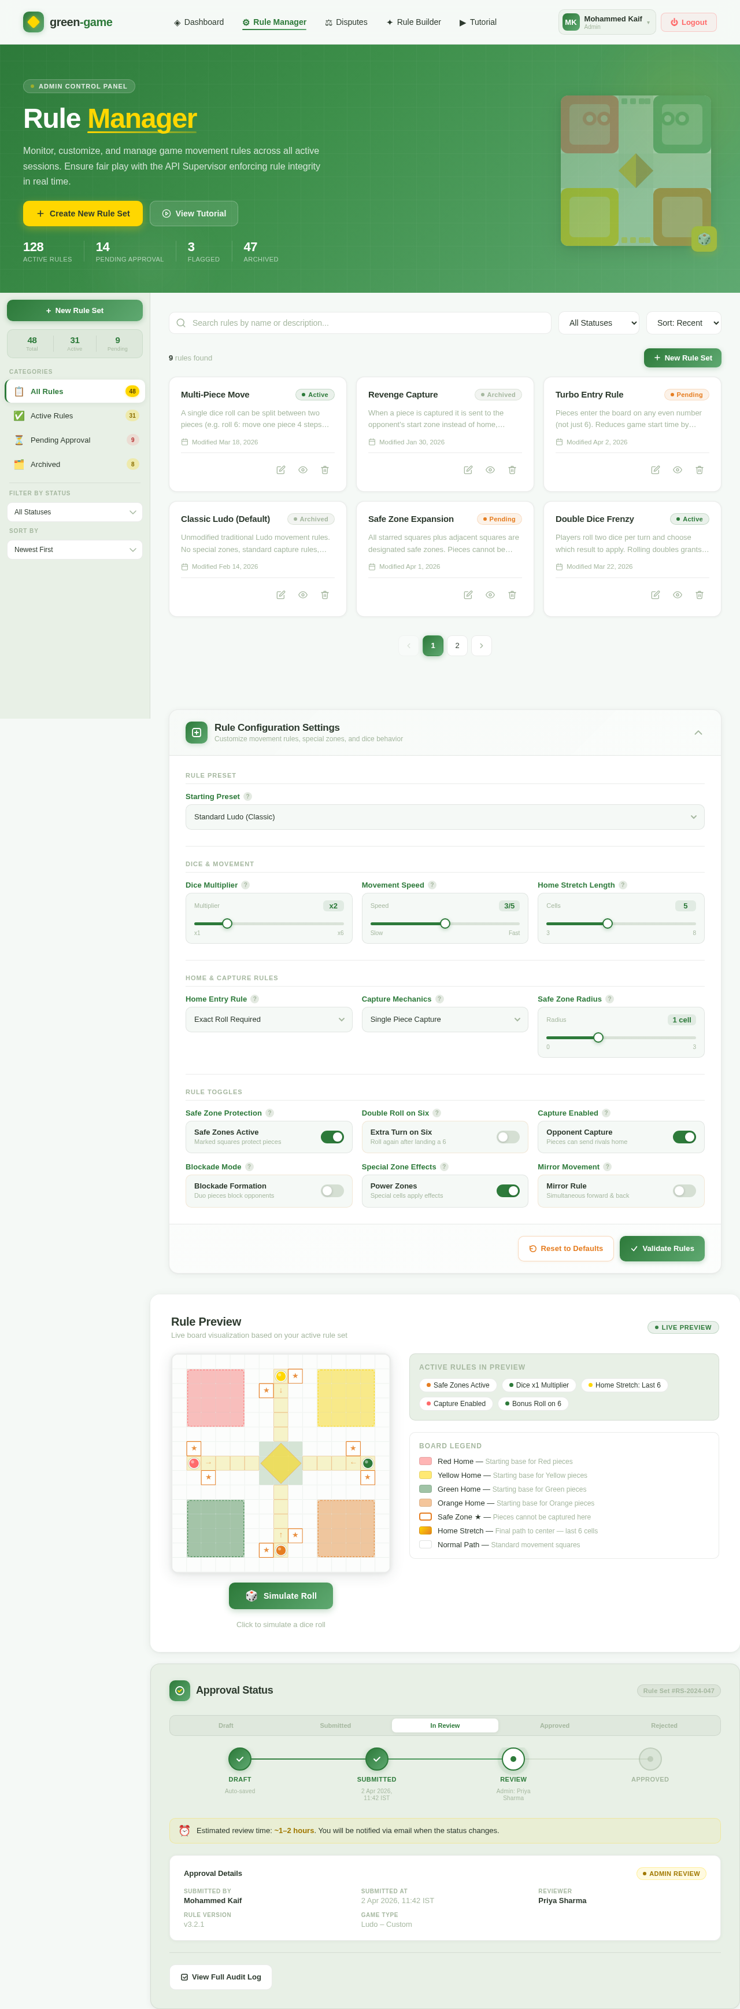Open the user account menu
Image resolution: width=740 pixels, height=2009 pixels.
(608, 22)
